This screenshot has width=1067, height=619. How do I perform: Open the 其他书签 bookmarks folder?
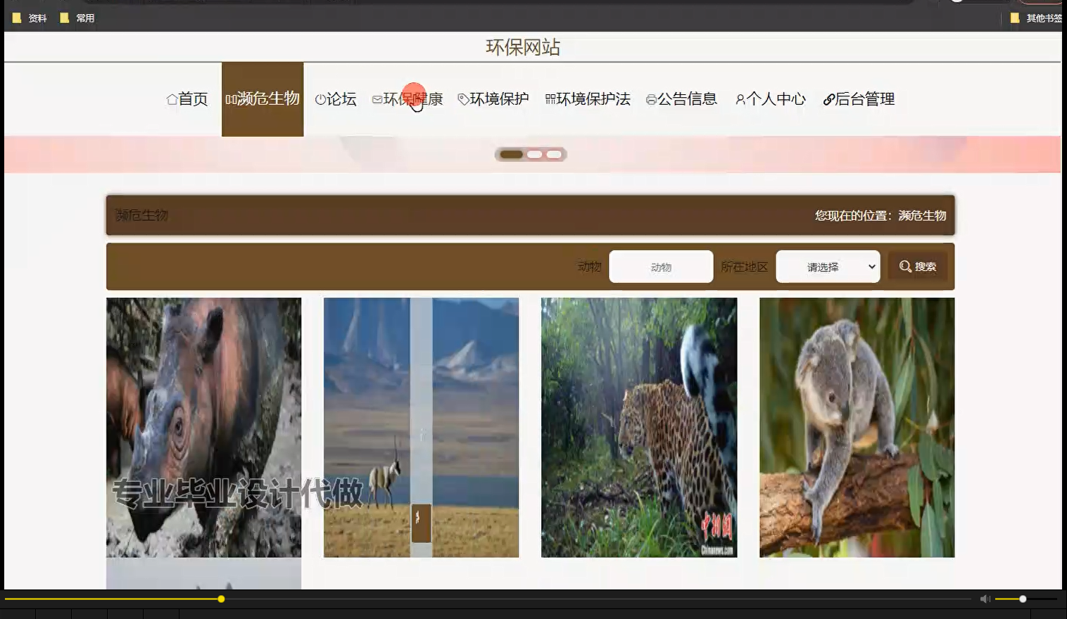[x=1036, y=18]
